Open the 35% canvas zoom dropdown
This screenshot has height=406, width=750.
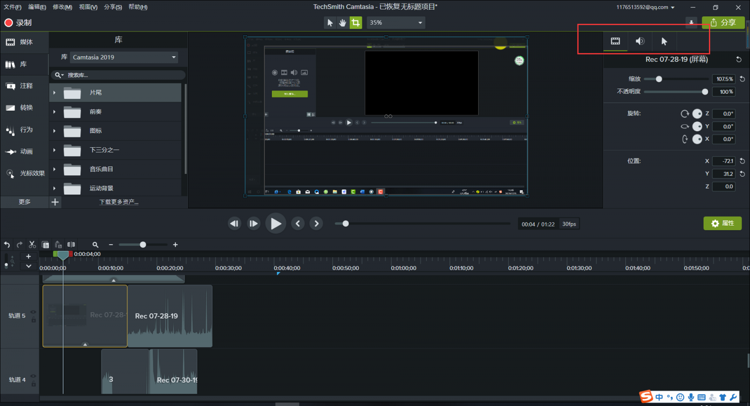[x=396, y=23]
